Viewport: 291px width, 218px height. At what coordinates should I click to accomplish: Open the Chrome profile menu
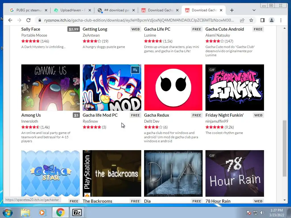click(x=272, y=20)
